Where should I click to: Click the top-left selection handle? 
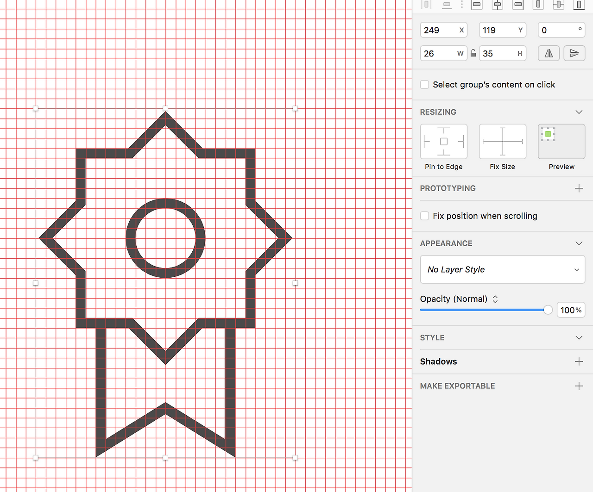click(36, 108)
